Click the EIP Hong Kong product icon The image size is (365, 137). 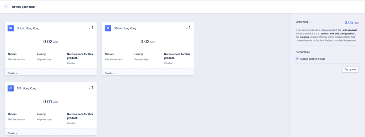tap(10, 88)
